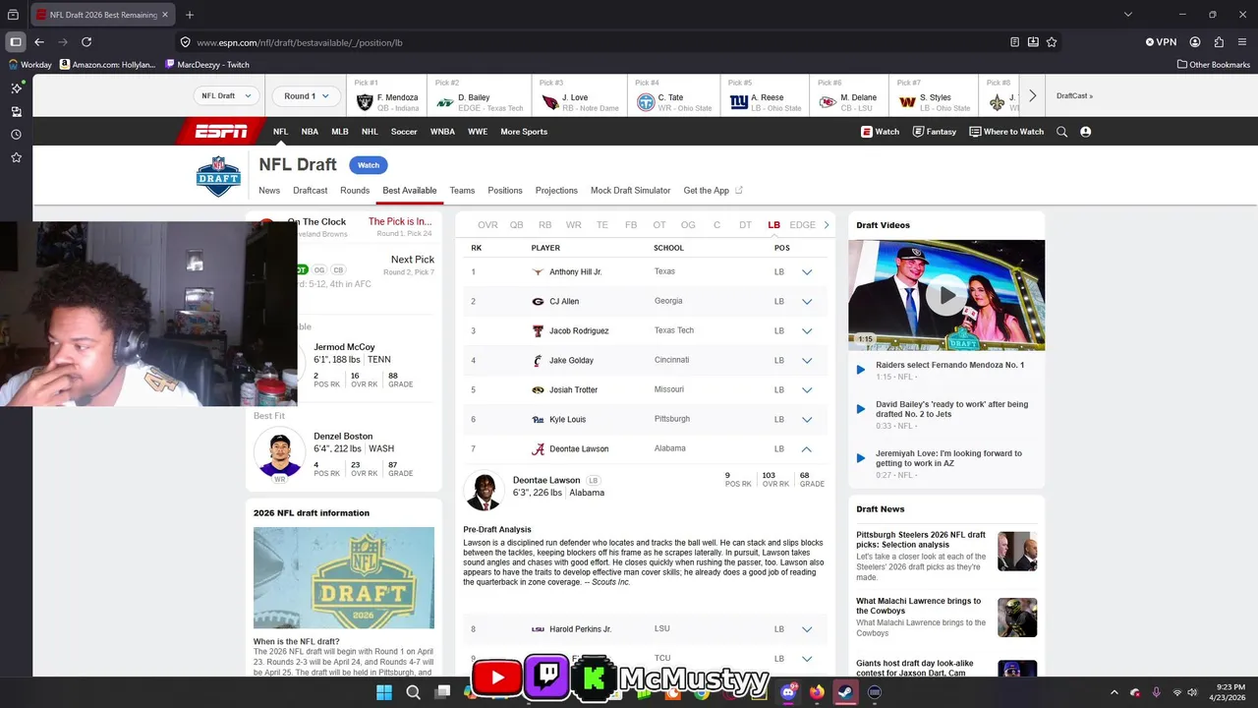Screen dimensions: 1258x708
Task: Open the bookmarks star icon in the sidebar
Action: (16, 157)
